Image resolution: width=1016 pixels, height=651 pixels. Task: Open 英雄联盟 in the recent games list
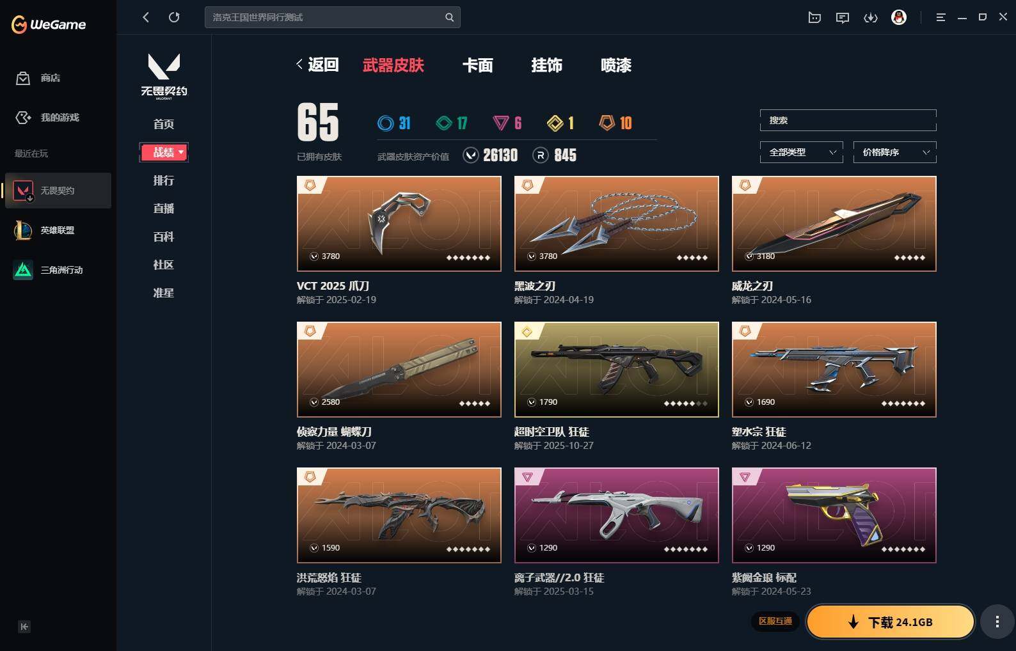pyautogui.click(x=58, y=230)
